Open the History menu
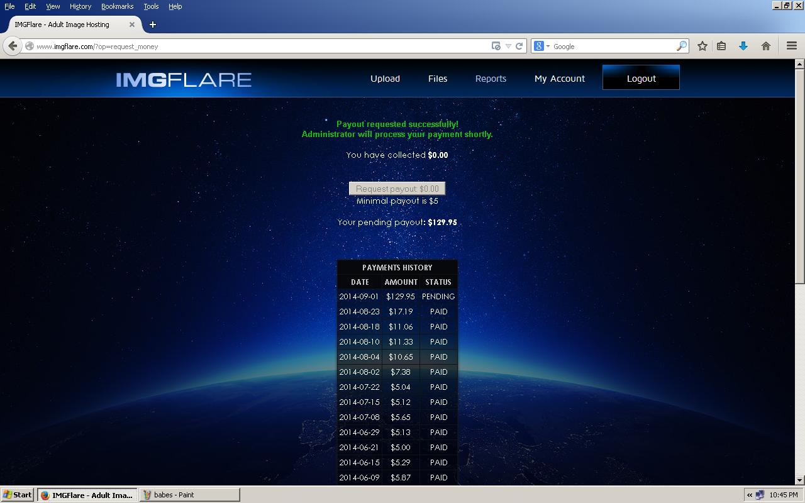805x503 pixels. [80, 6]
